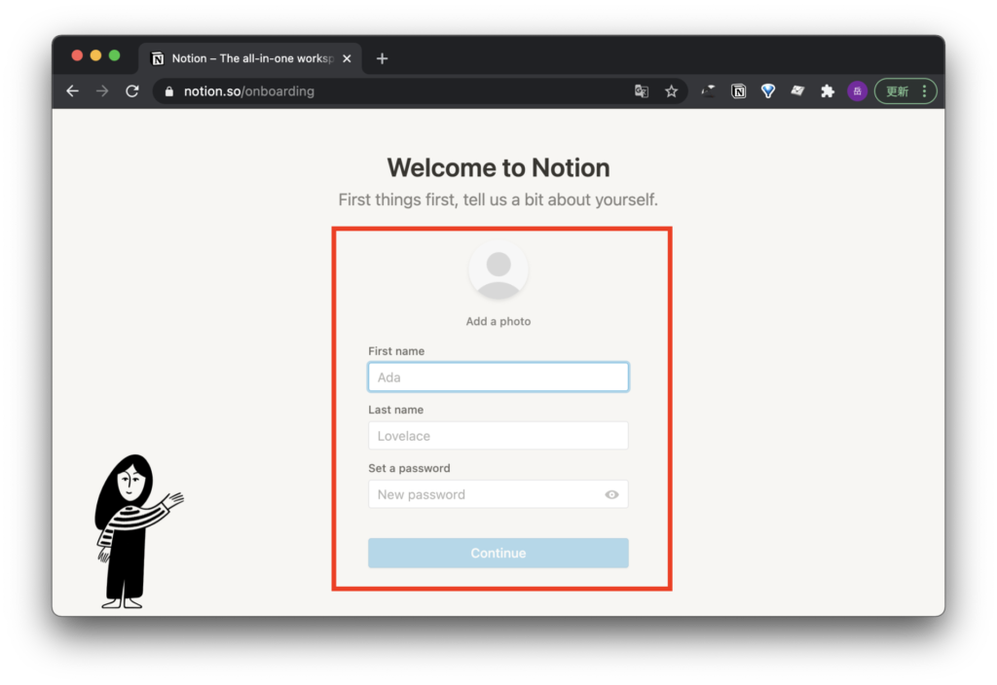Bookmark this page with the star
This screenshot has height=685, width=997.
672,90
